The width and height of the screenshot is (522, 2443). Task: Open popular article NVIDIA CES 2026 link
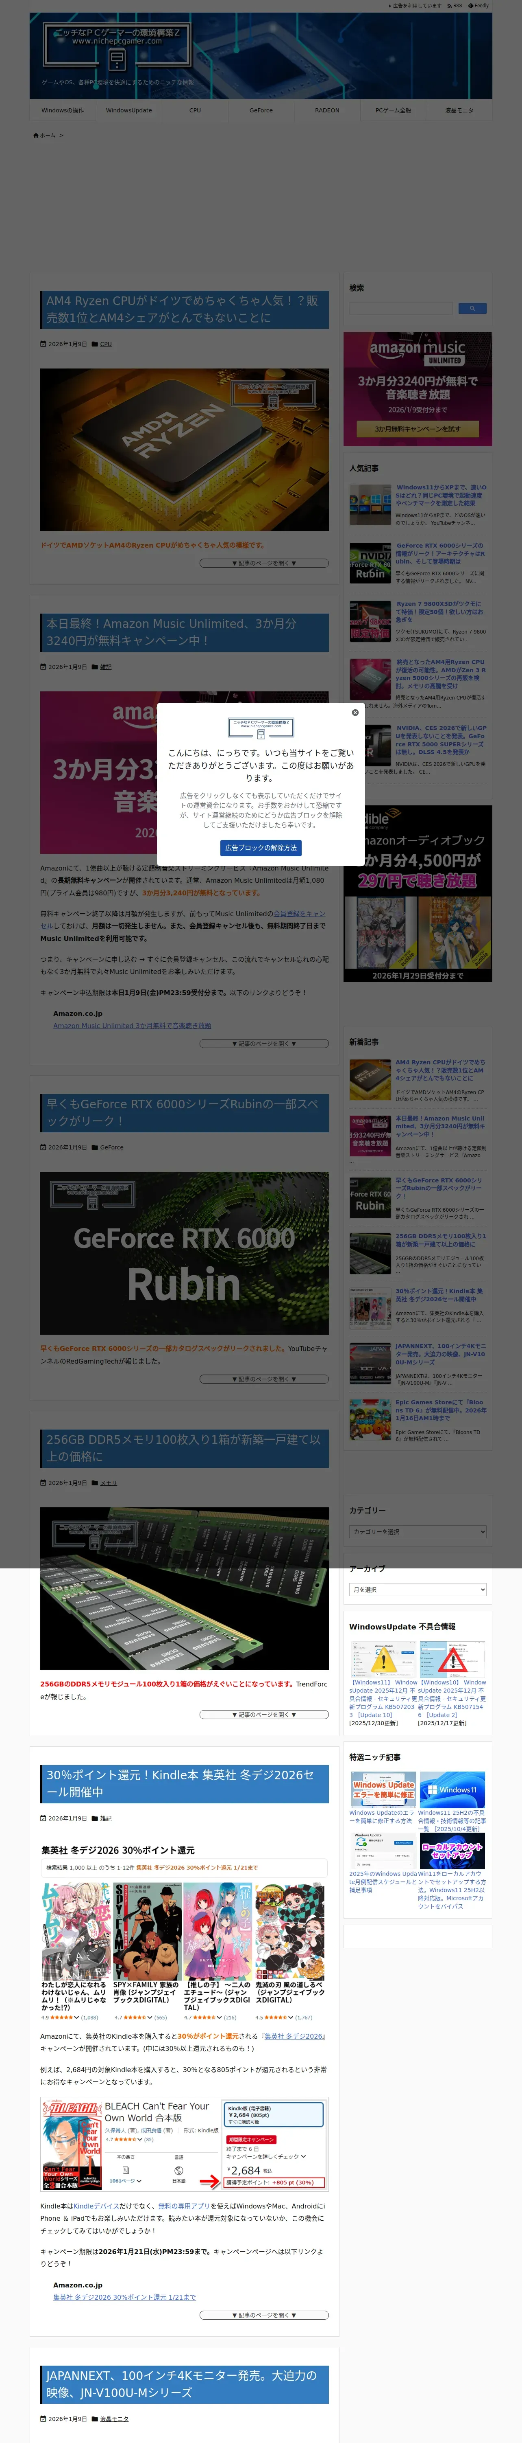click(441, 740)
